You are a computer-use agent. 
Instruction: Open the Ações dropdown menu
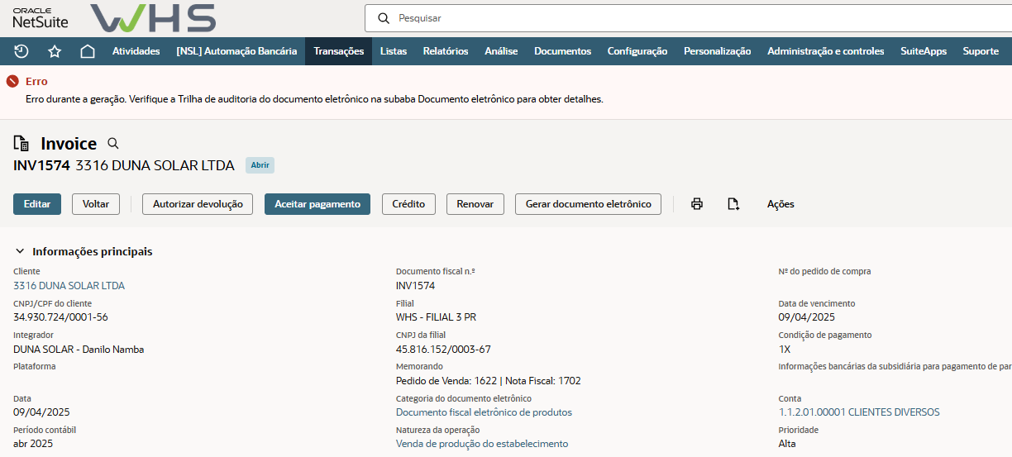point(780,204)
